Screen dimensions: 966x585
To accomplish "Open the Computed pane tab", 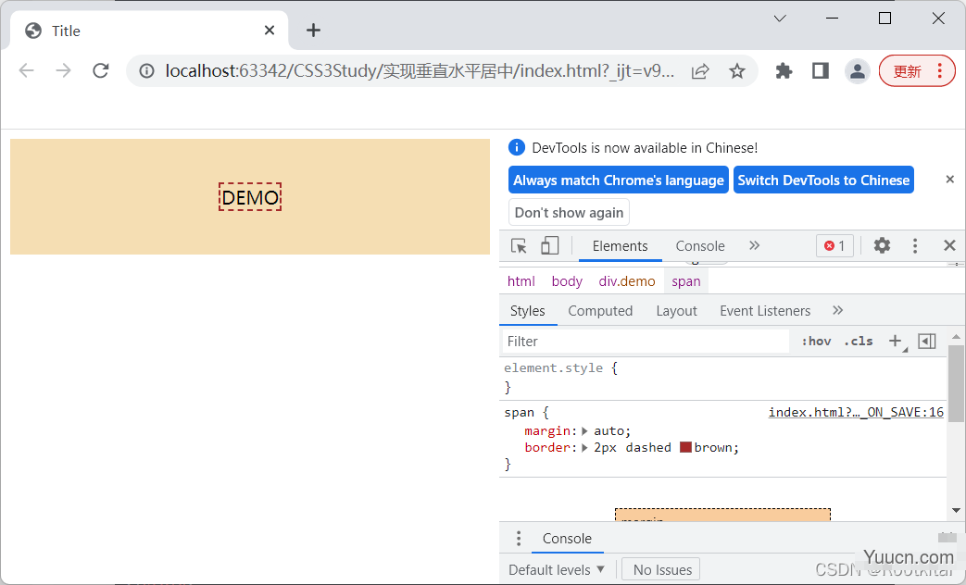I will click(600, 311).
